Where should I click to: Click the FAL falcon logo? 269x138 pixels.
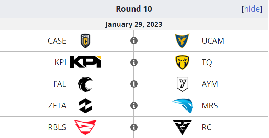[85, 84]
